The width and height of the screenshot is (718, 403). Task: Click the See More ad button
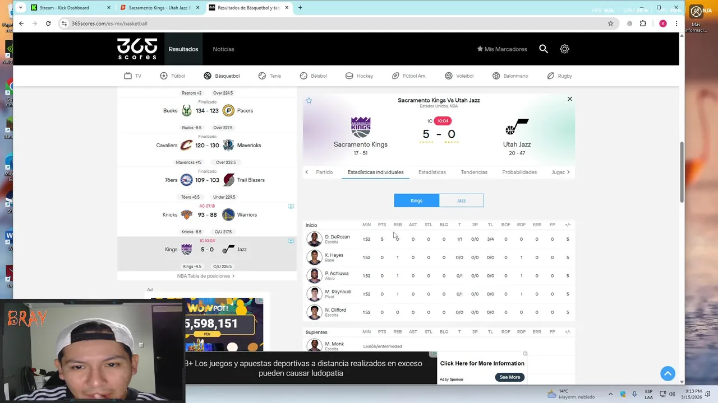(510, 377)
